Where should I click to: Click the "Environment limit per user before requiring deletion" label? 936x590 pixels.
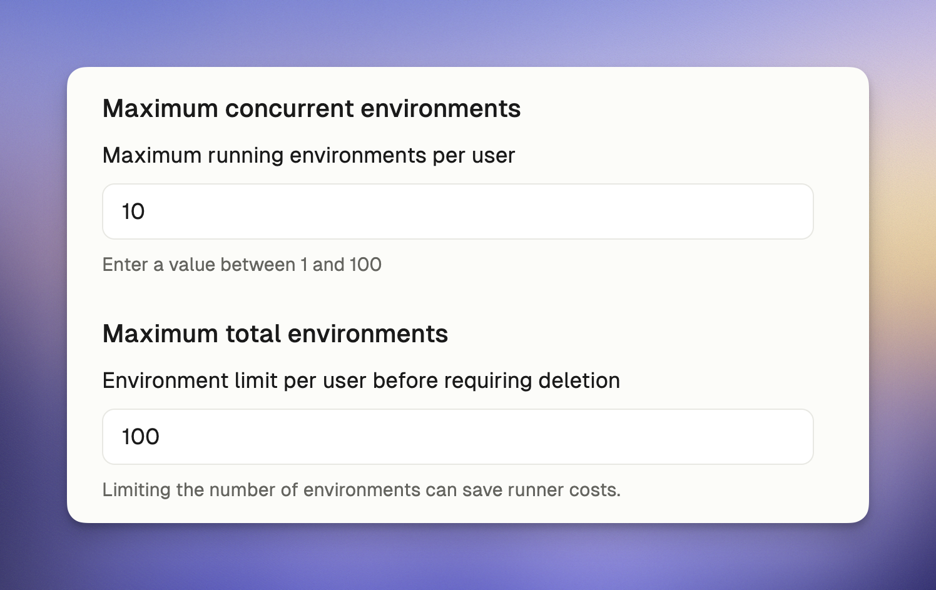(x=360, y=380)
